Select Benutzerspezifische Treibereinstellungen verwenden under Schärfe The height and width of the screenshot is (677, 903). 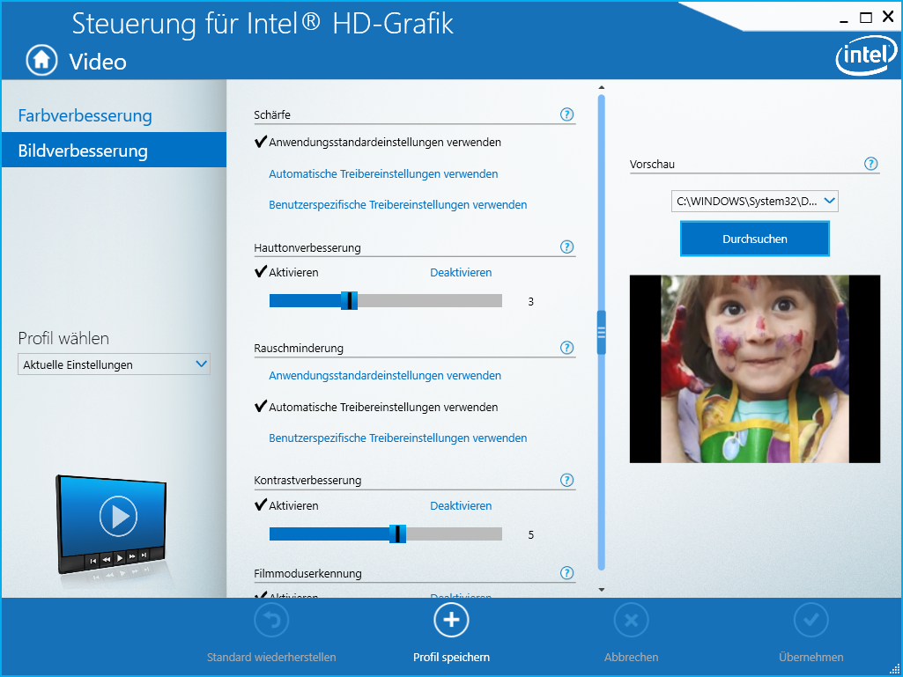click(x=398, y=205)
